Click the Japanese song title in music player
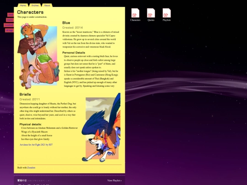Image resolution: width=247 pixels, height=185 pixels. click(x=22, y=180)
